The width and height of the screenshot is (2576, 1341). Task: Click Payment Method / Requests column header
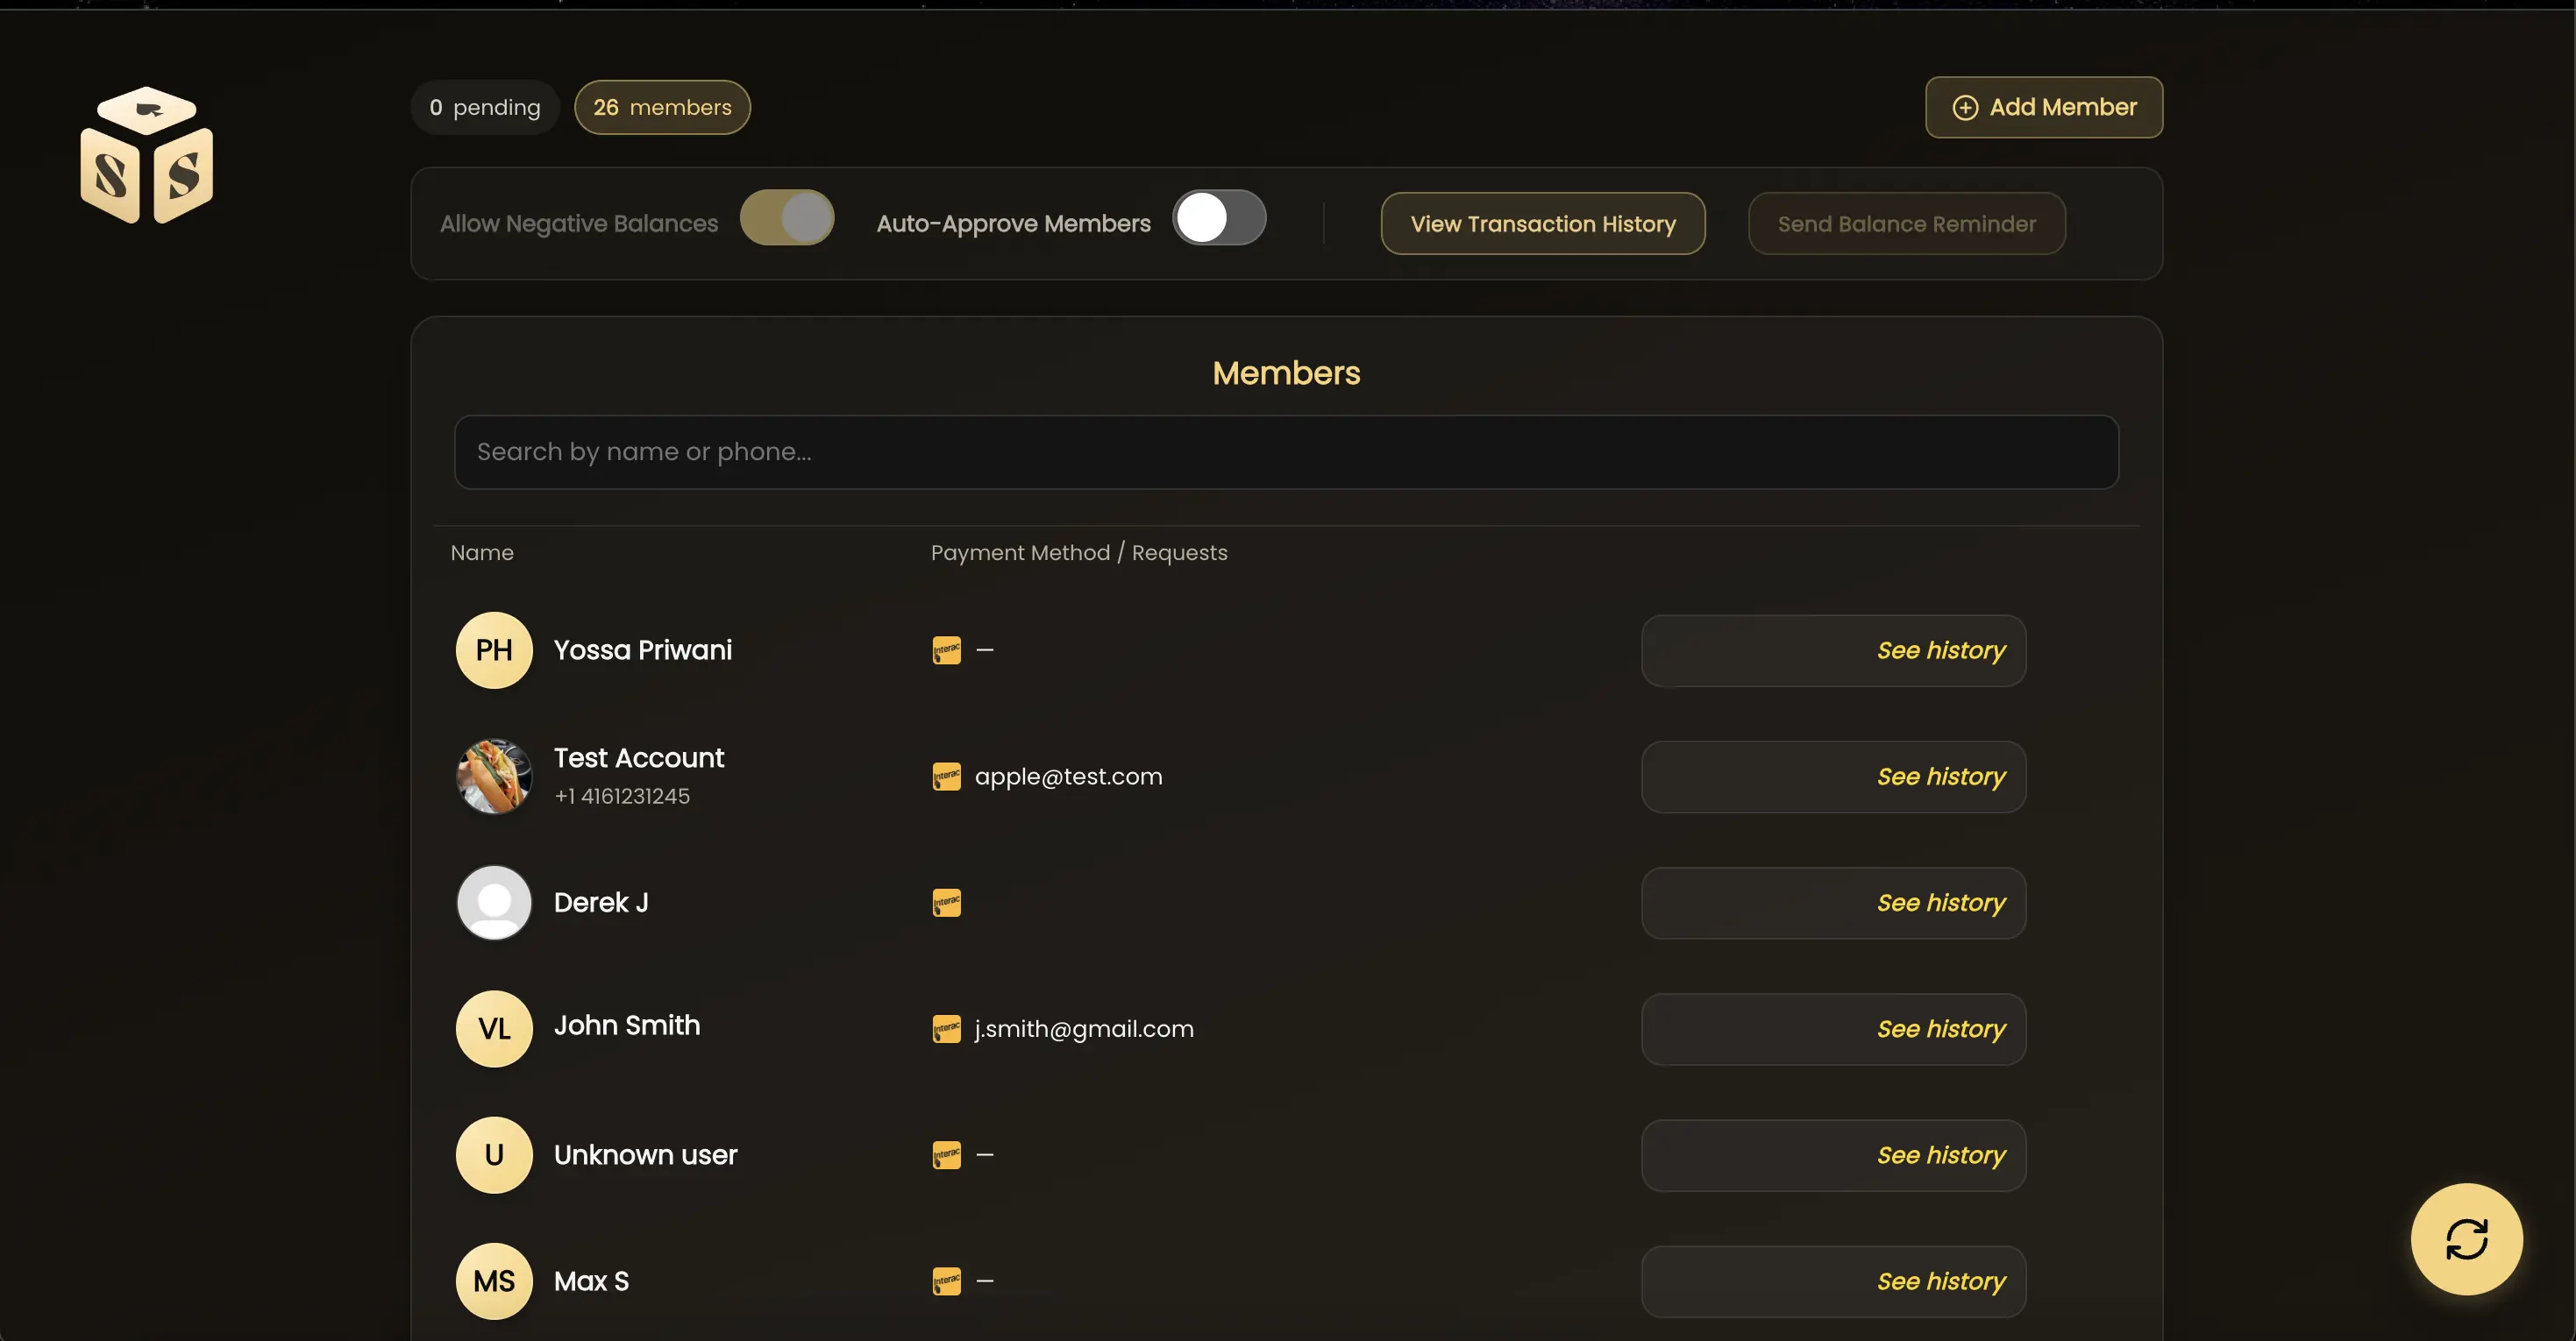click(x=1079, y=553)
